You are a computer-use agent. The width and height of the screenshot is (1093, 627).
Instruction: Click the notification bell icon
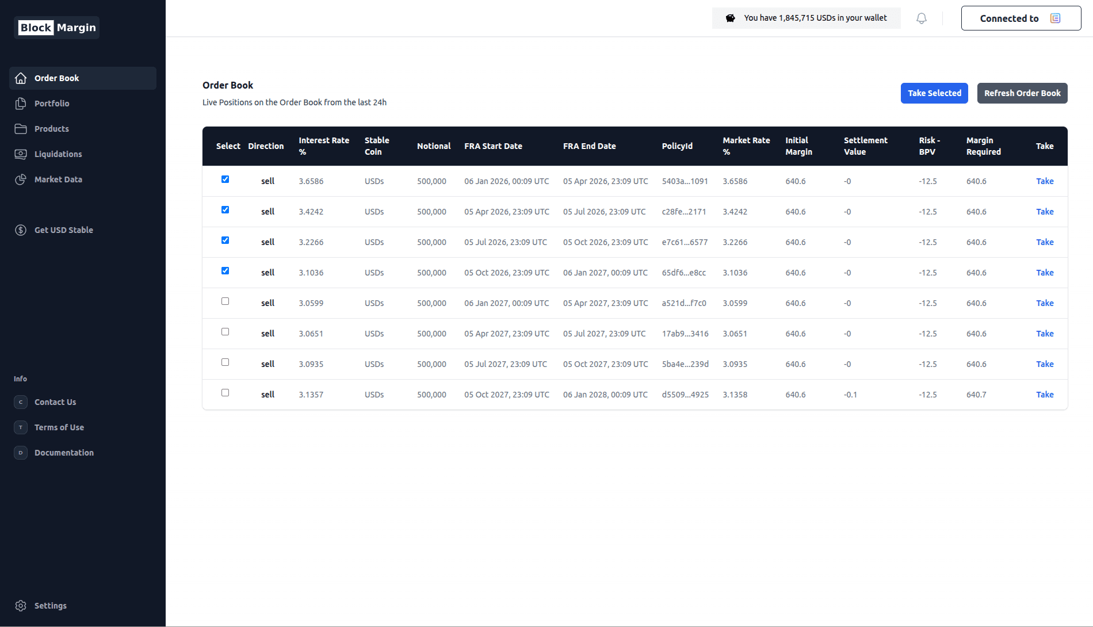tap(921, 18)
